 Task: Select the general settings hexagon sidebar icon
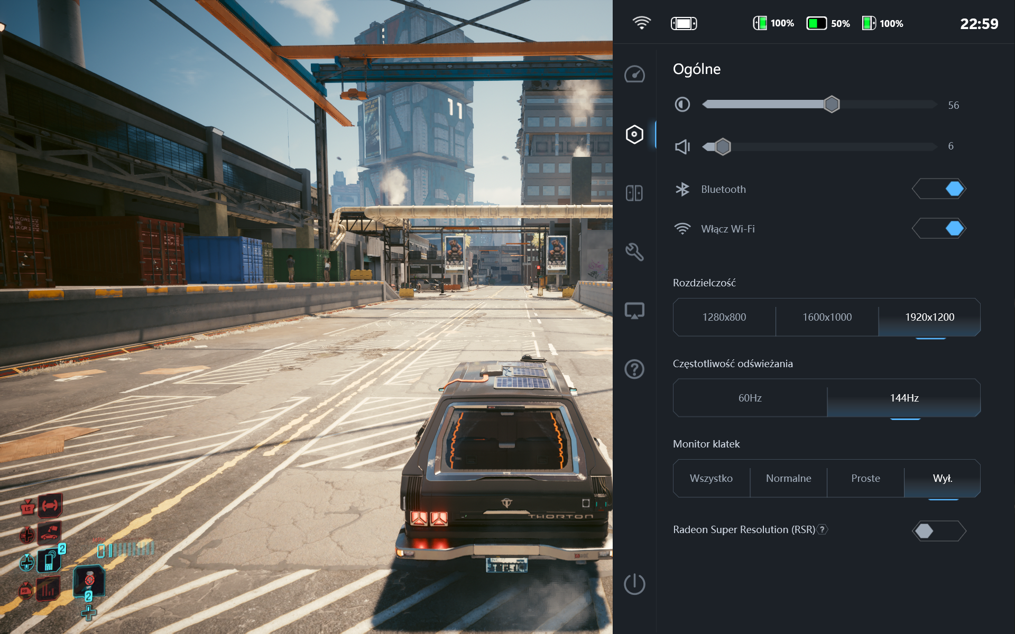634,134
